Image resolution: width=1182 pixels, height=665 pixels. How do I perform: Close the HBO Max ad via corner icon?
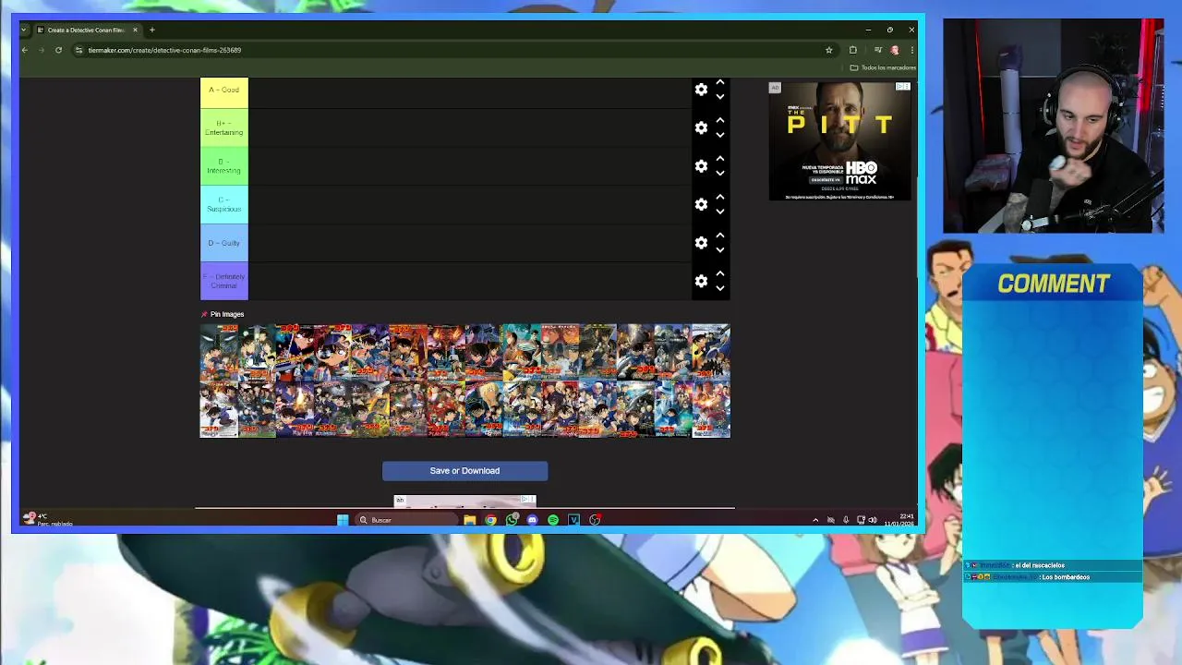pos(903,87)
